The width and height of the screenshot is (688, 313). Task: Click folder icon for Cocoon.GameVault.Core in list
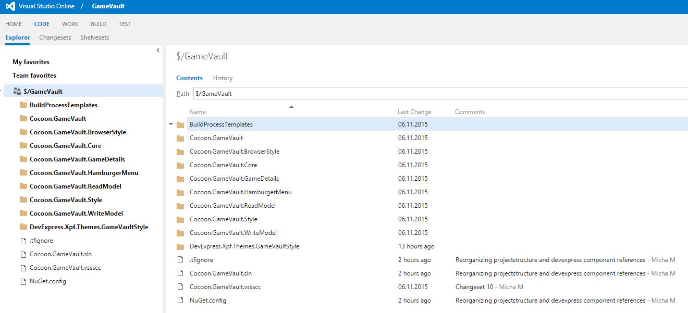pyautogui.click(x=180, y=165)
